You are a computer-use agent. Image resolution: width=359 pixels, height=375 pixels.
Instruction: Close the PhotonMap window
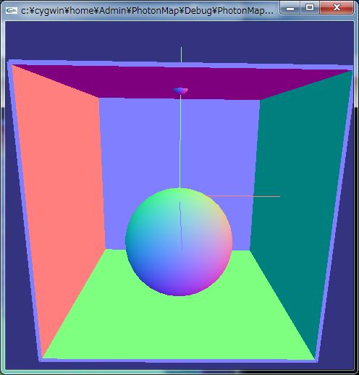click(337, 8)
